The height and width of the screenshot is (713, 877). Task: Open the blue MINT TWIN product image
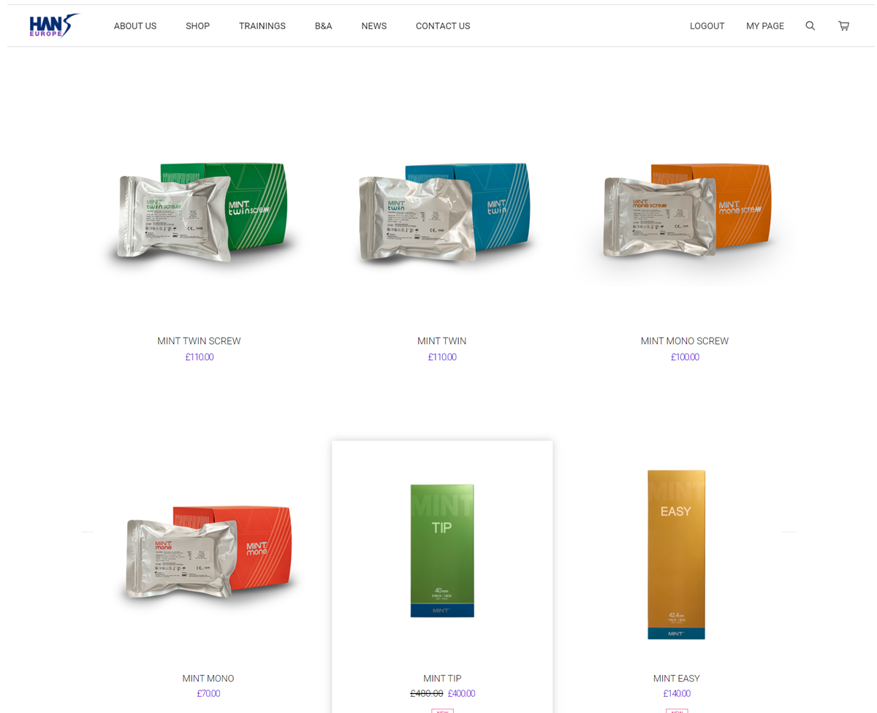click(x=442, y=213)
